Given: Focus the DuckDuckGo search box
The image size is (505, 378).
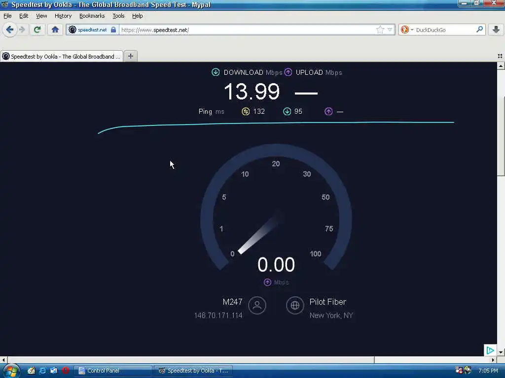Looking at the screenshot, I should 445,30.
